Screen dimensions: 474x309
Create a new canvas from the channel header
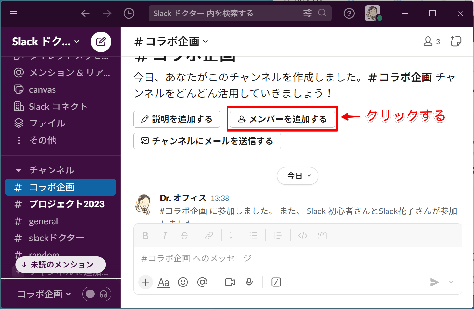(456, 41)
